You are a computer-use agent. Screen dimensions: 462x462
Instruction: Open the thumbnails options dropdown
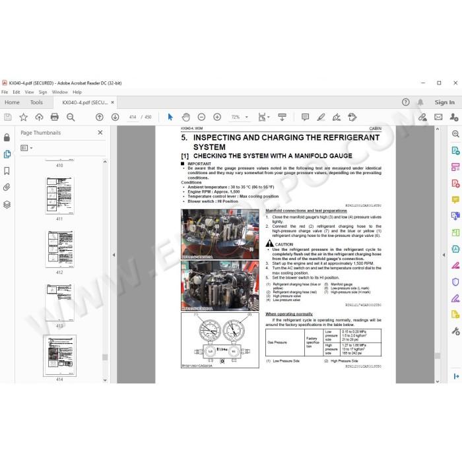click(x=26, y=148)
